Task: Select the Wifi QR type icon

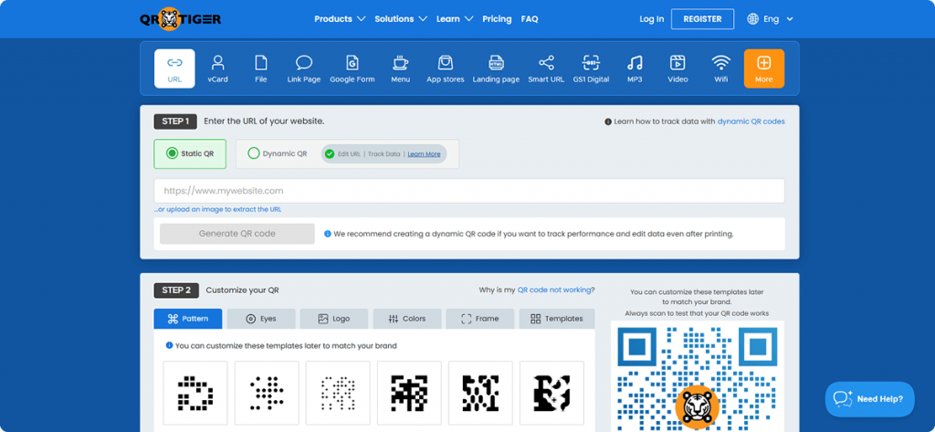Action: pyautogui.click(x=721, y=68)
